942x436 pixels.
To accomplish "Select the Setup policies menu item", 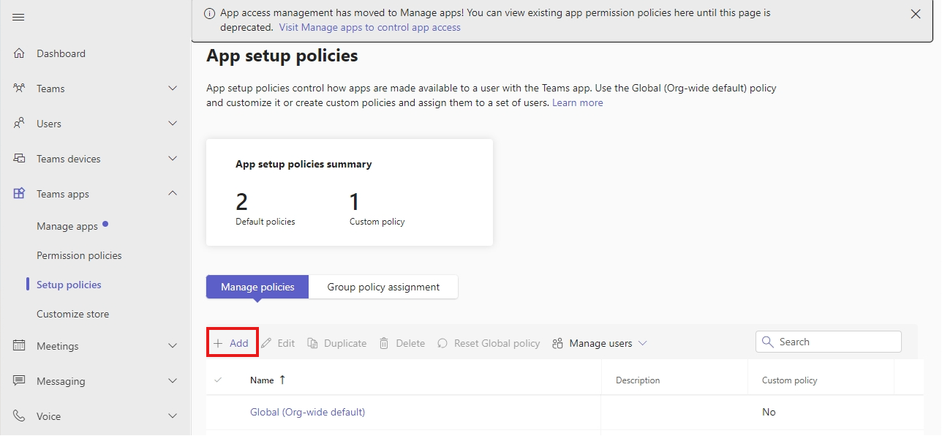I will click(70, 284).
